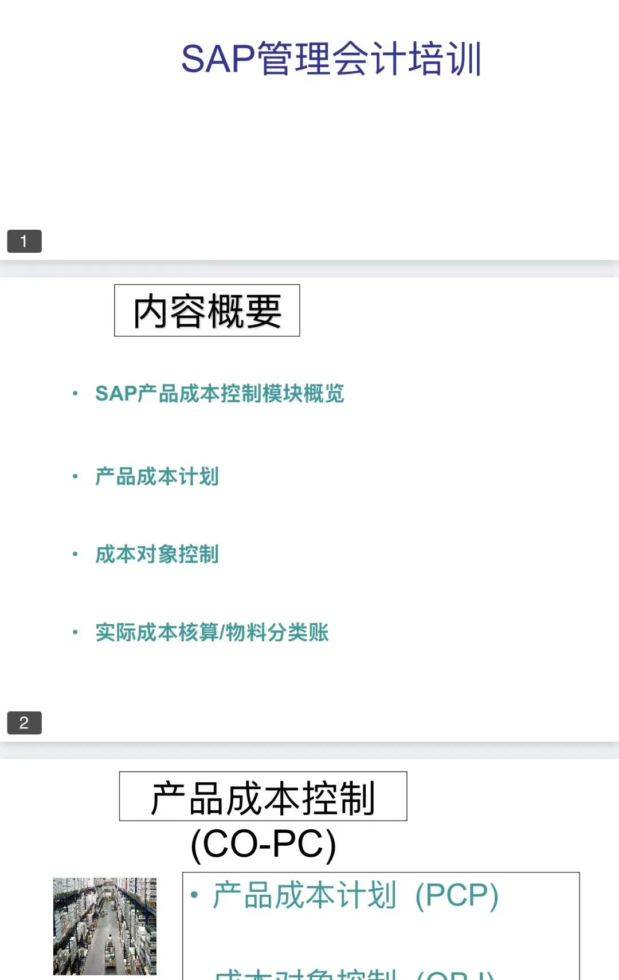
Task: Open the warehouse aisle photo
Action: tap(105, 926)
